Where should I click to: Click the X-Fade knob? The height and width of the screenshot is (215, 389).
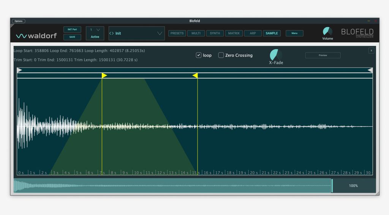click(x=276, y=54)
